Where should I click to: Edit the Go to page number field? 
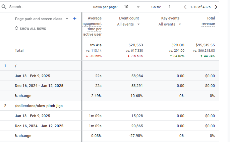click(170, 7)
